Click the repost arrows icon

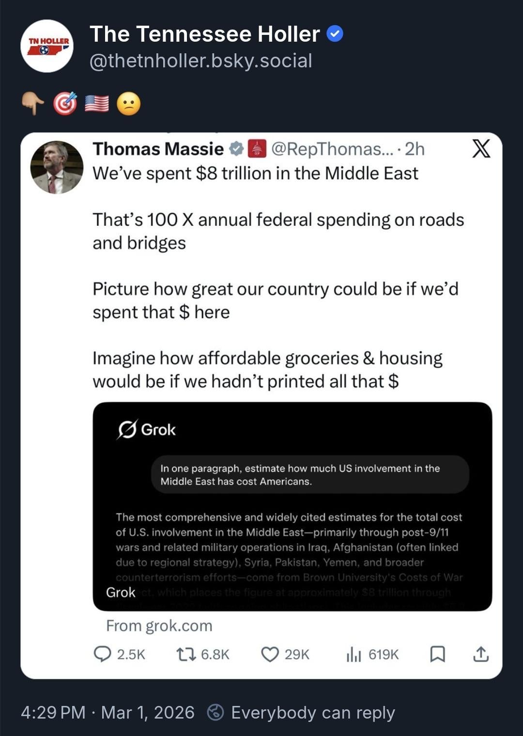(x=186, y=654)
